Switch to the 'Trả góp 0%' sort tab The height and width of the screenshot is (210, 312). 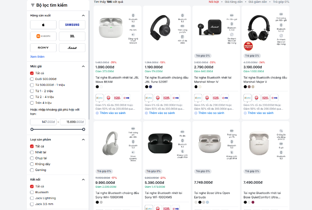[x=281, y=2]
